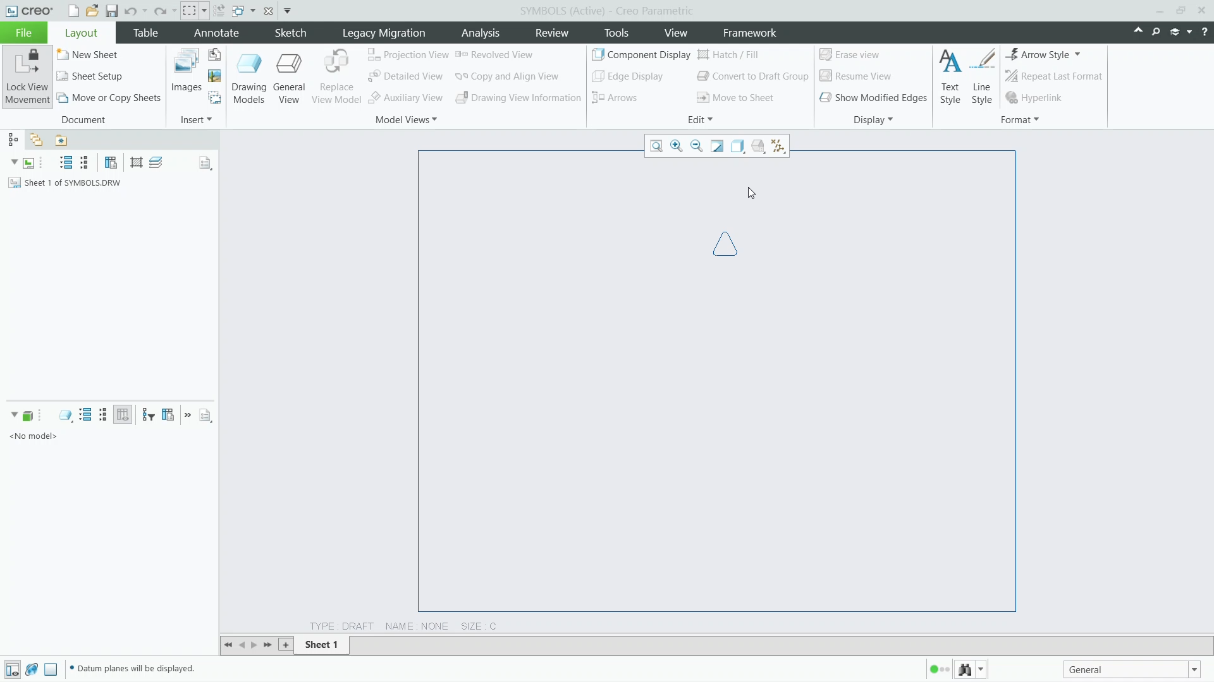The image size is (1214, 682).
Task: Open Sheet Setup
Action: tap(89, 76)
